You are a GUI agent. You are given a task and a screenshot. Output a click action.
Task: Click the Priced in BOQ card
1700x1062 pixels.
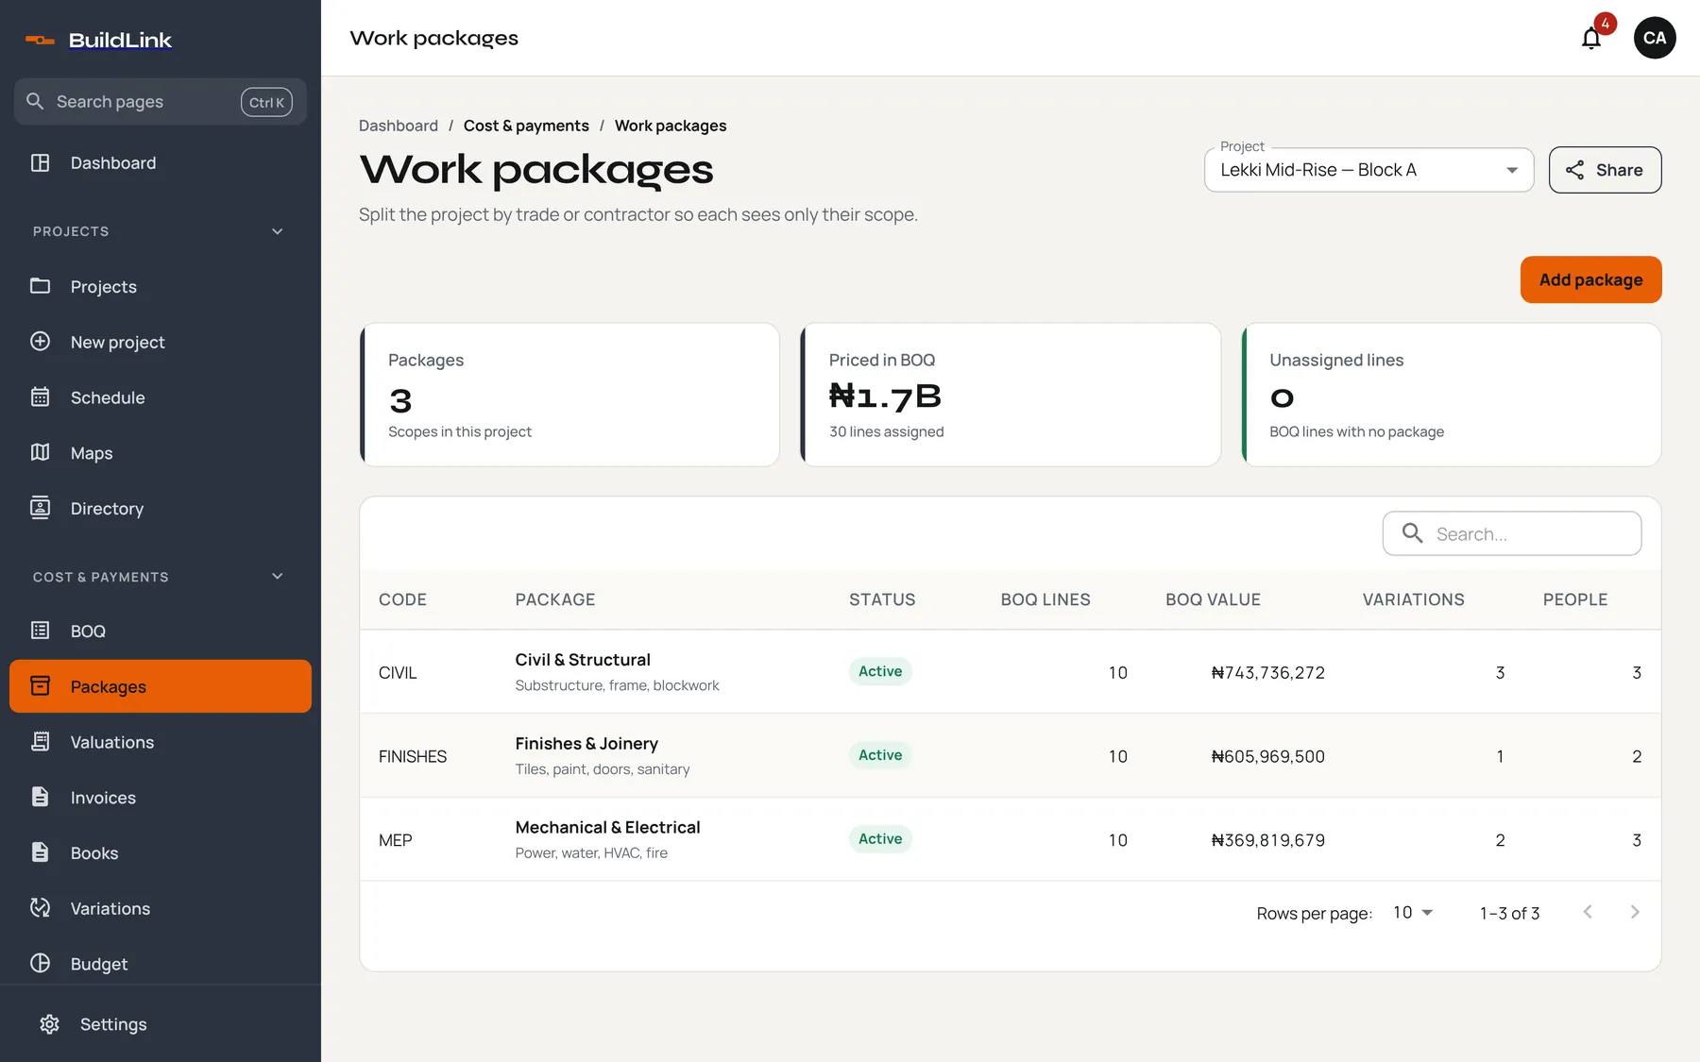pos(1011,395)
